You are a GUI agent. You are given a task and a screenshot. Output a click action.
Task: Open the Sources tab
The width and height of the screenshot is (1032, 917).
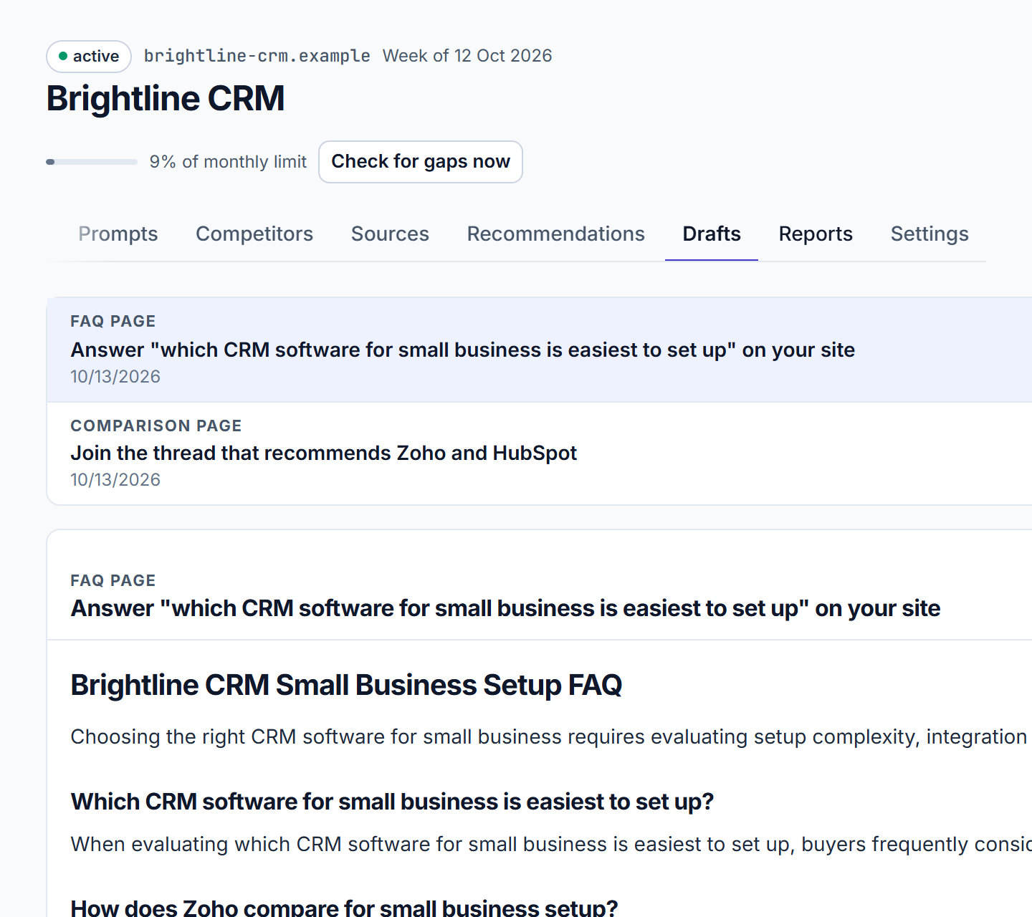point(390,234)
